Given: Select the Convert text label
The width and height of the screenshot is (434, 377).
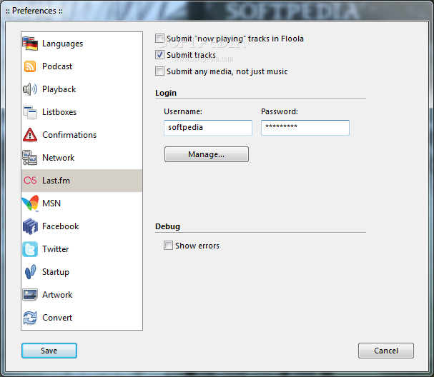Looking at the screenshot, I should click(x=57, y=318).
